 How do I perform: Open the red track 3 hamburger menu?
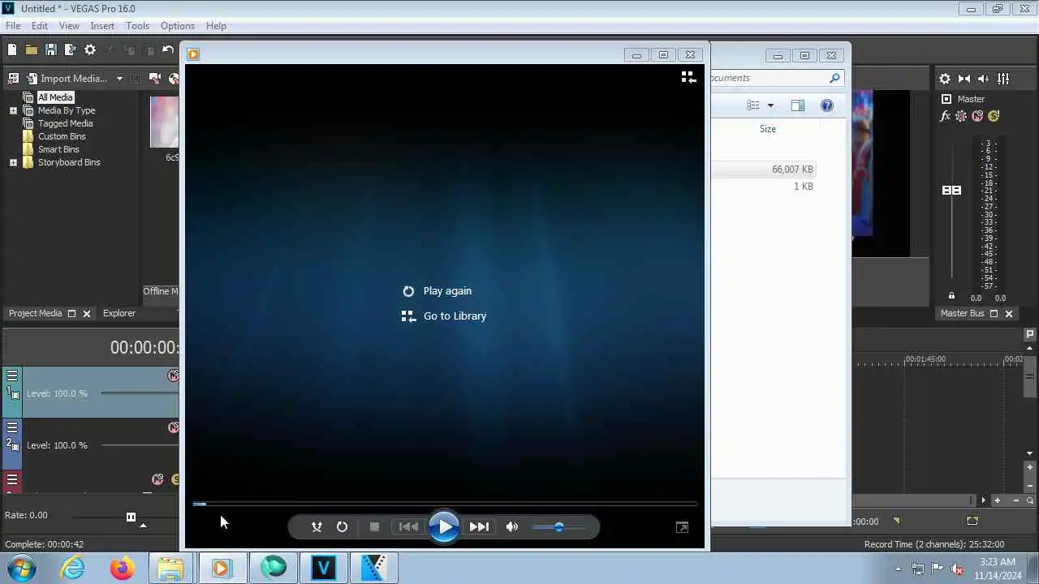pyautogui.click(x=12, y=479)
